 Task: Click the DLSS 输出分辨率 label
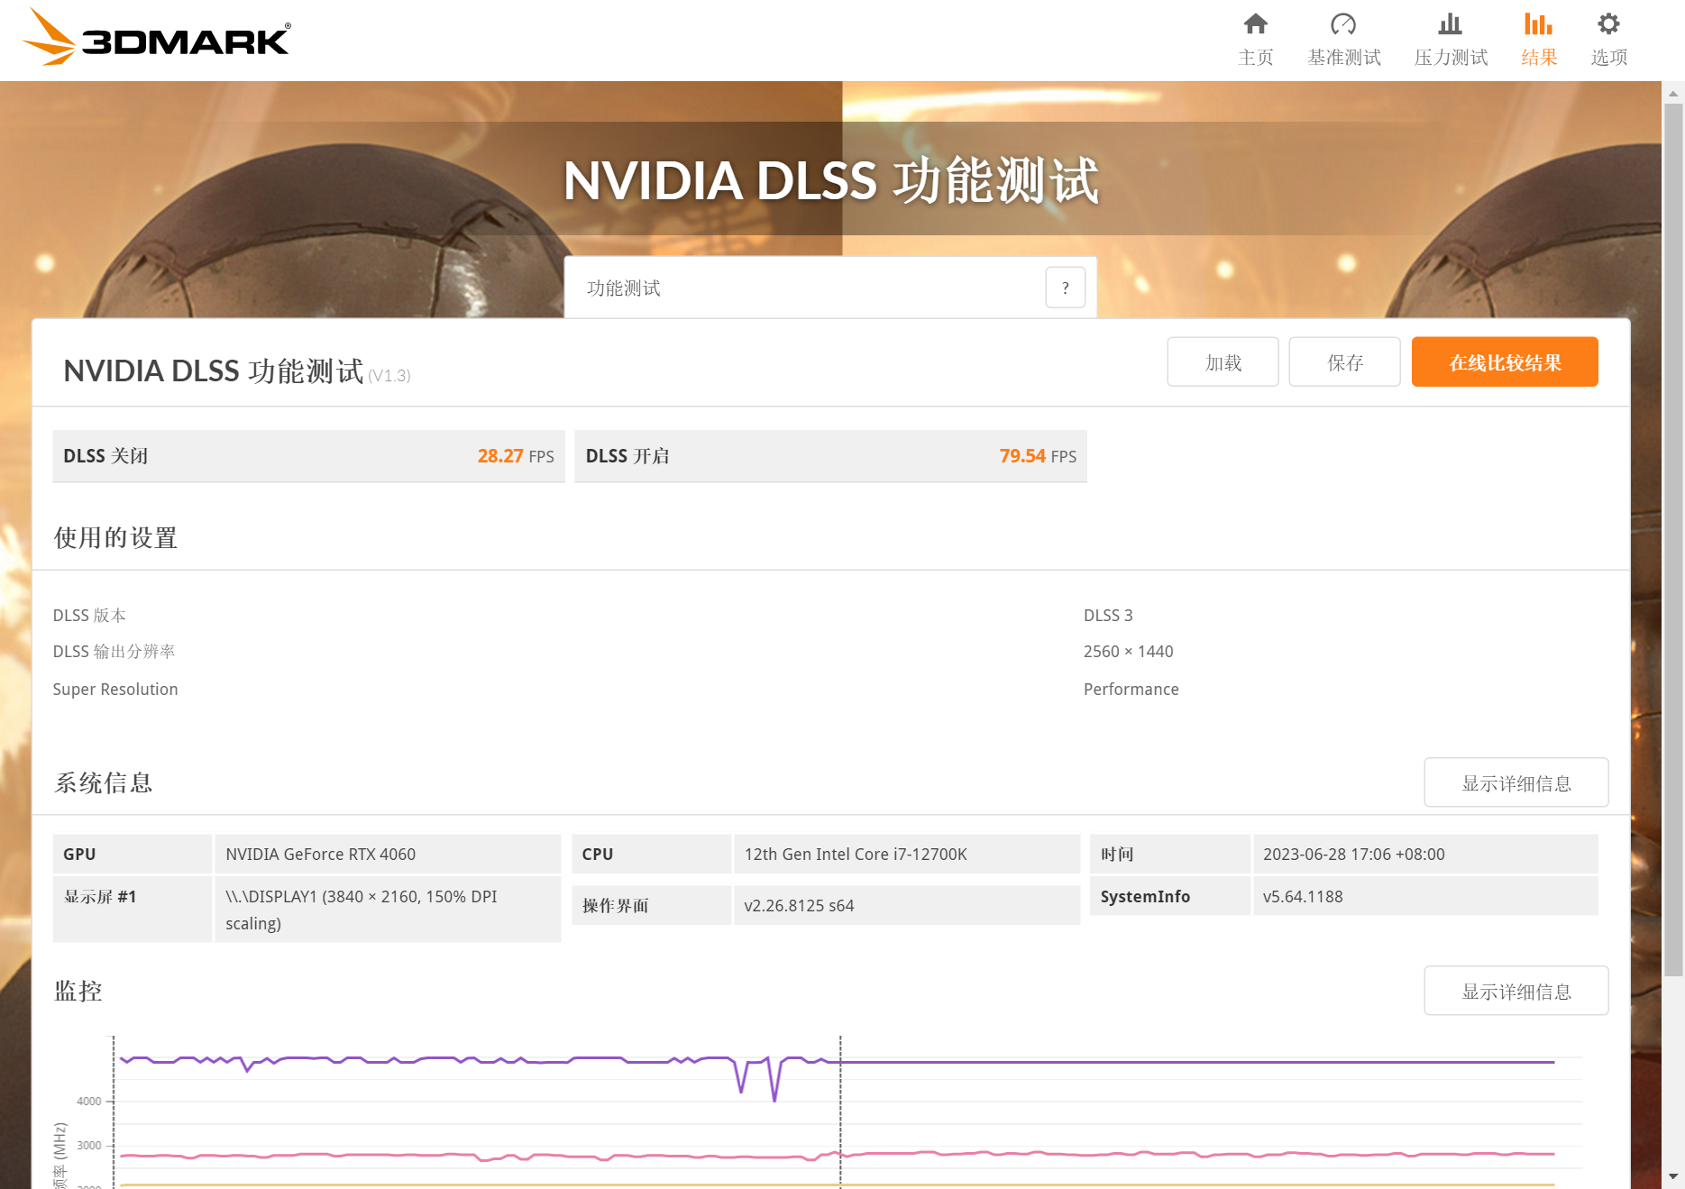coord(114,652)
